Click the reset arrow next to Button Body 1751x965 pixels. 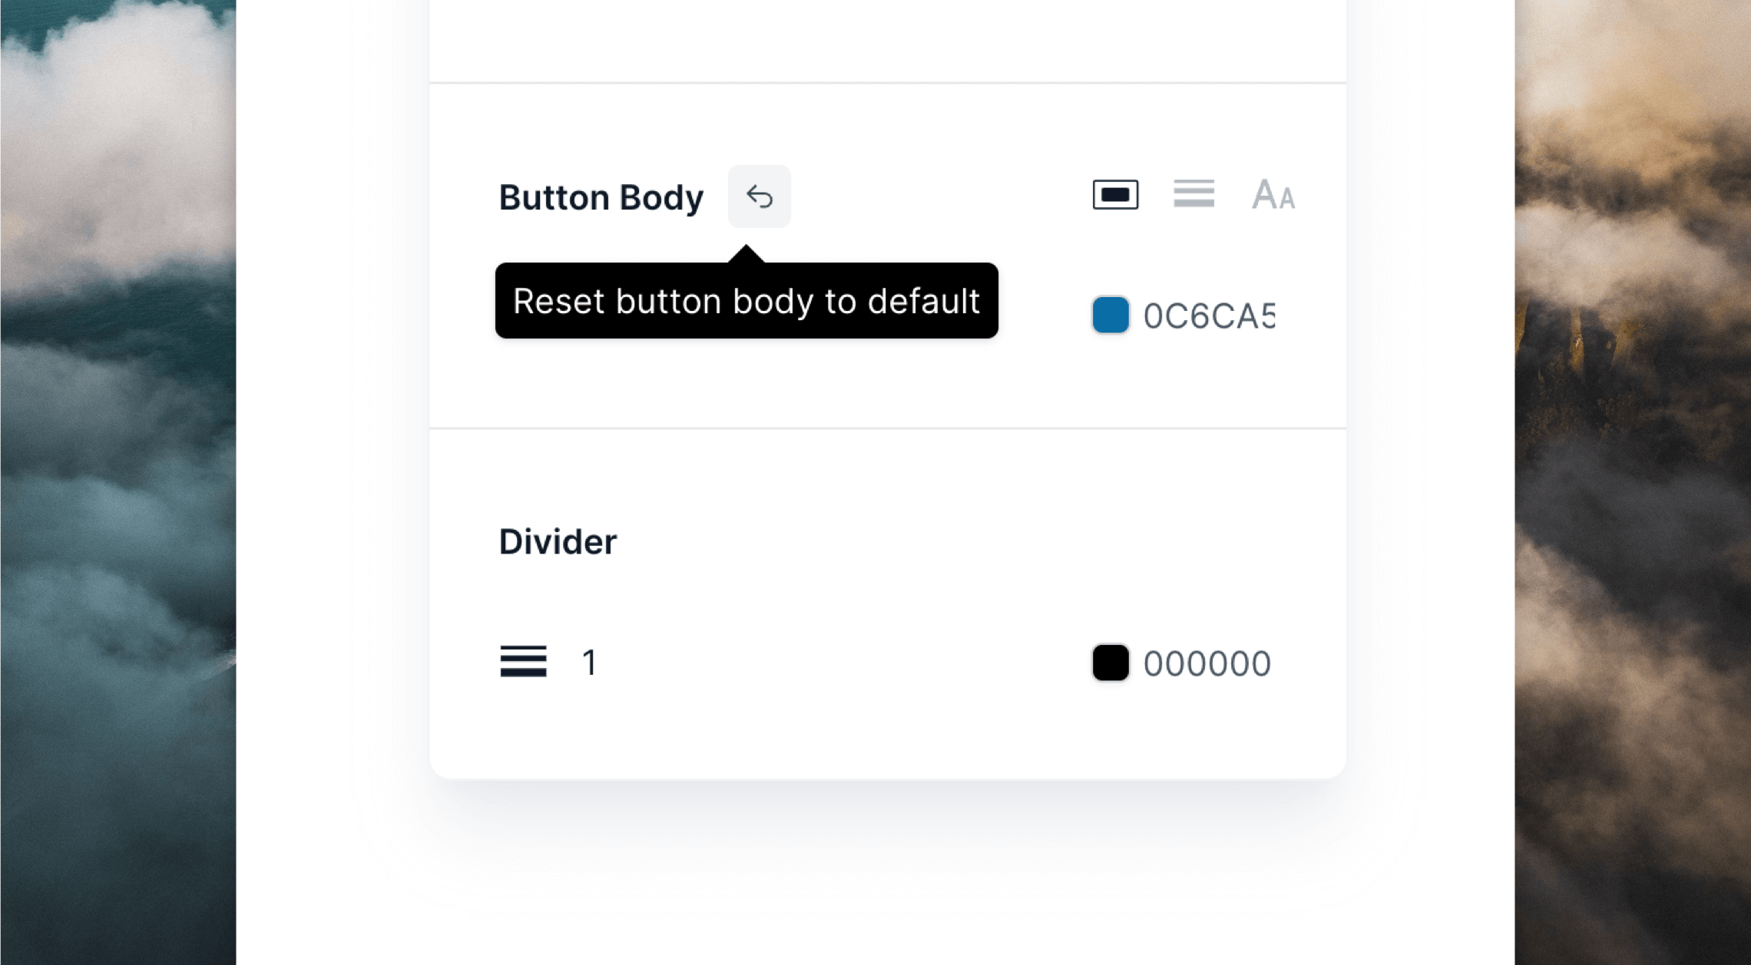pyautogui.click(x=759, y=197)
